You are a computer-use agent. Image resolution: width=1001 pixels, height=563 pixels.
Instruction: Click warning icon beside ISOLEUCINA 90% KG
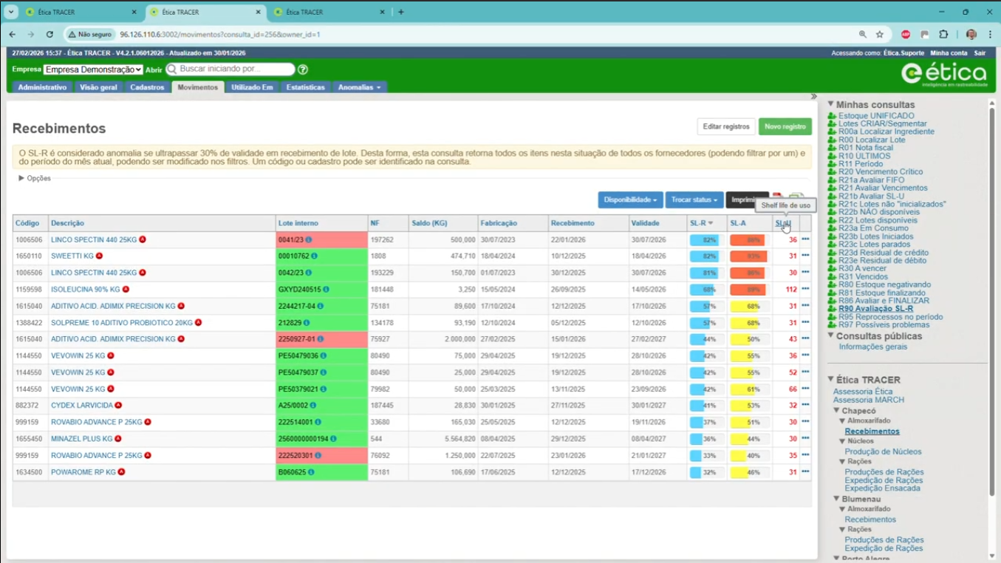pos(126,290)
